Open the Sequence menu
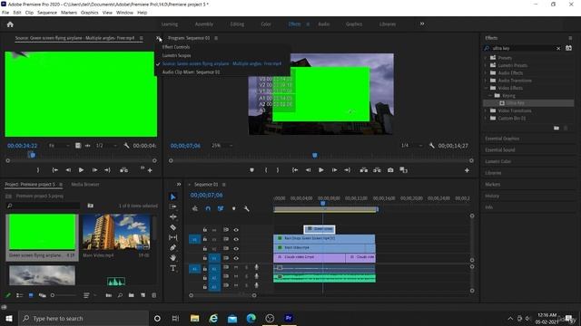This screenshot has width=581, height=326. [x=47, y=13]
